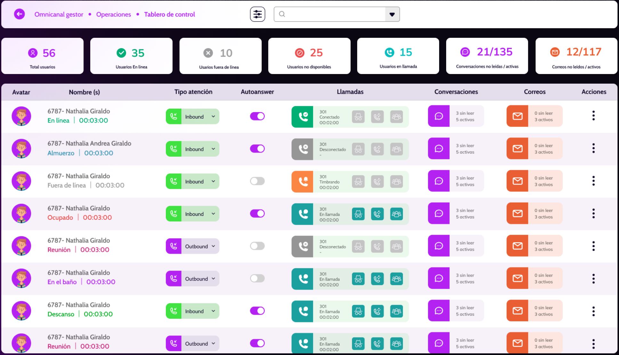619x355 pixels.
Task: Click the Tipo atención column header
Action: coord(193,92)
